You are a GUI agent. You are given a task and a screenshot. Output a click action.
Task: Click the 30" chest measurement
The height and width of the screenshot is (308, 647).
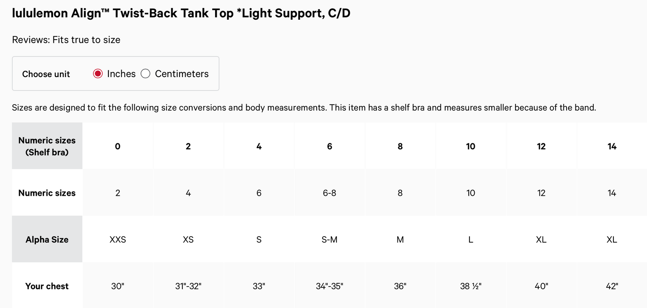tap(118, 286)
